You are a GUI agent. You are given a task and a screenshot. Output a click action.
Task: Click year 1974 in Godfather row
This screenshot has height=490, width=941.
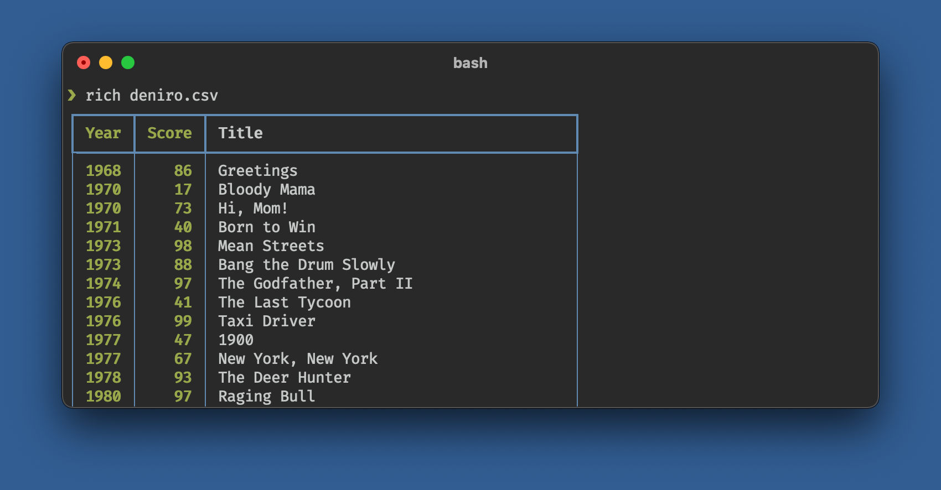coord(104,284)
